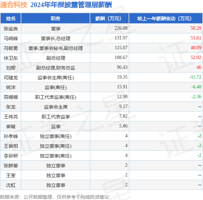
Task: Select the name 崔暖
Action: pyautogui.click(x=10, y=127)
